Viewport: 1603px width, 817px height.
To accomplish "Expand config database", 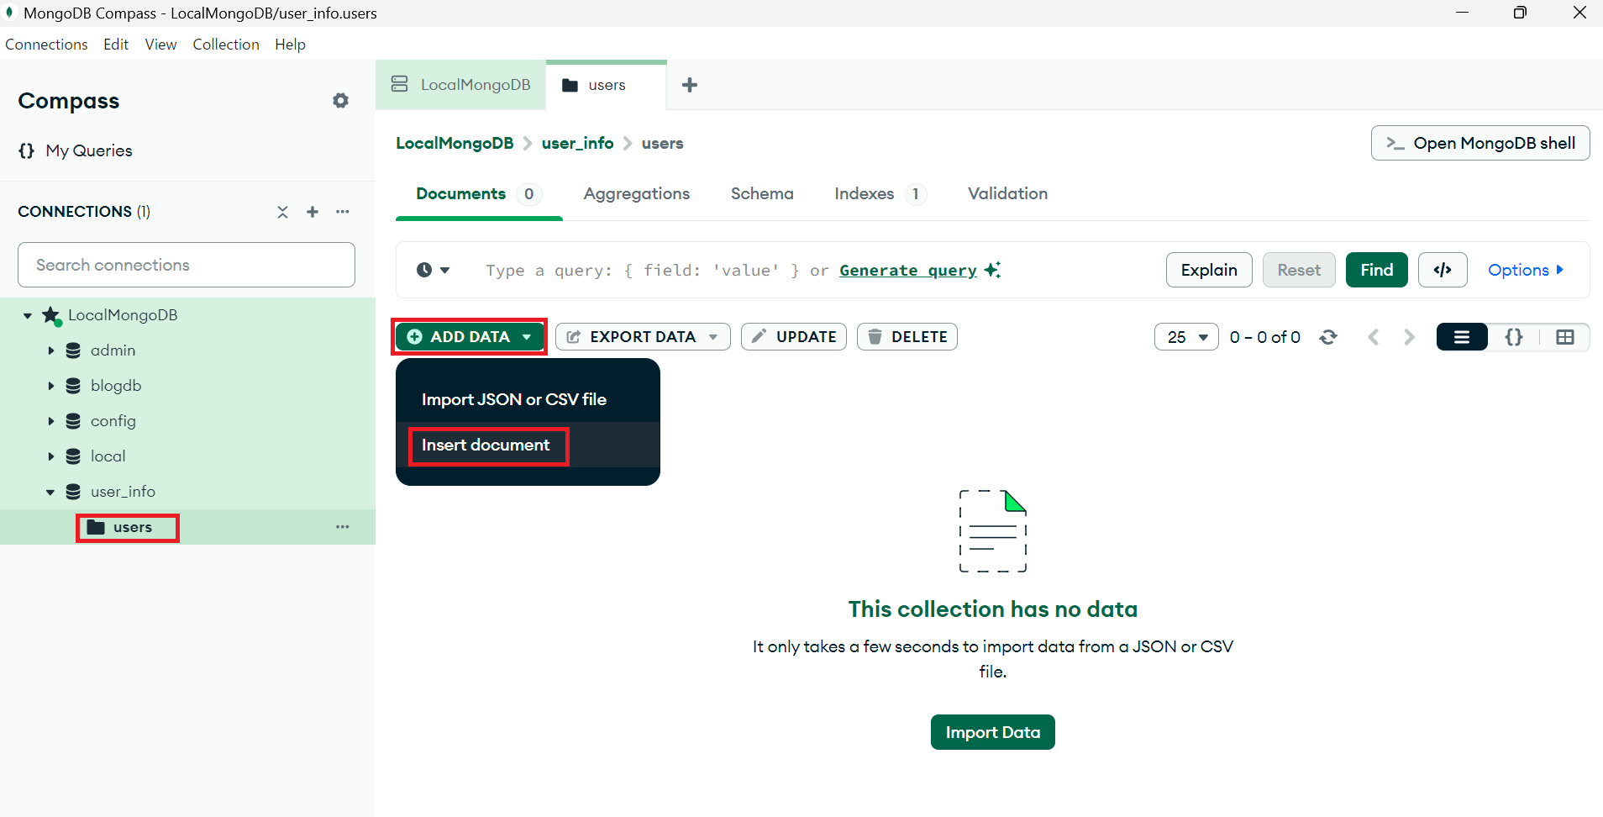I will click(x=50, y=421).
